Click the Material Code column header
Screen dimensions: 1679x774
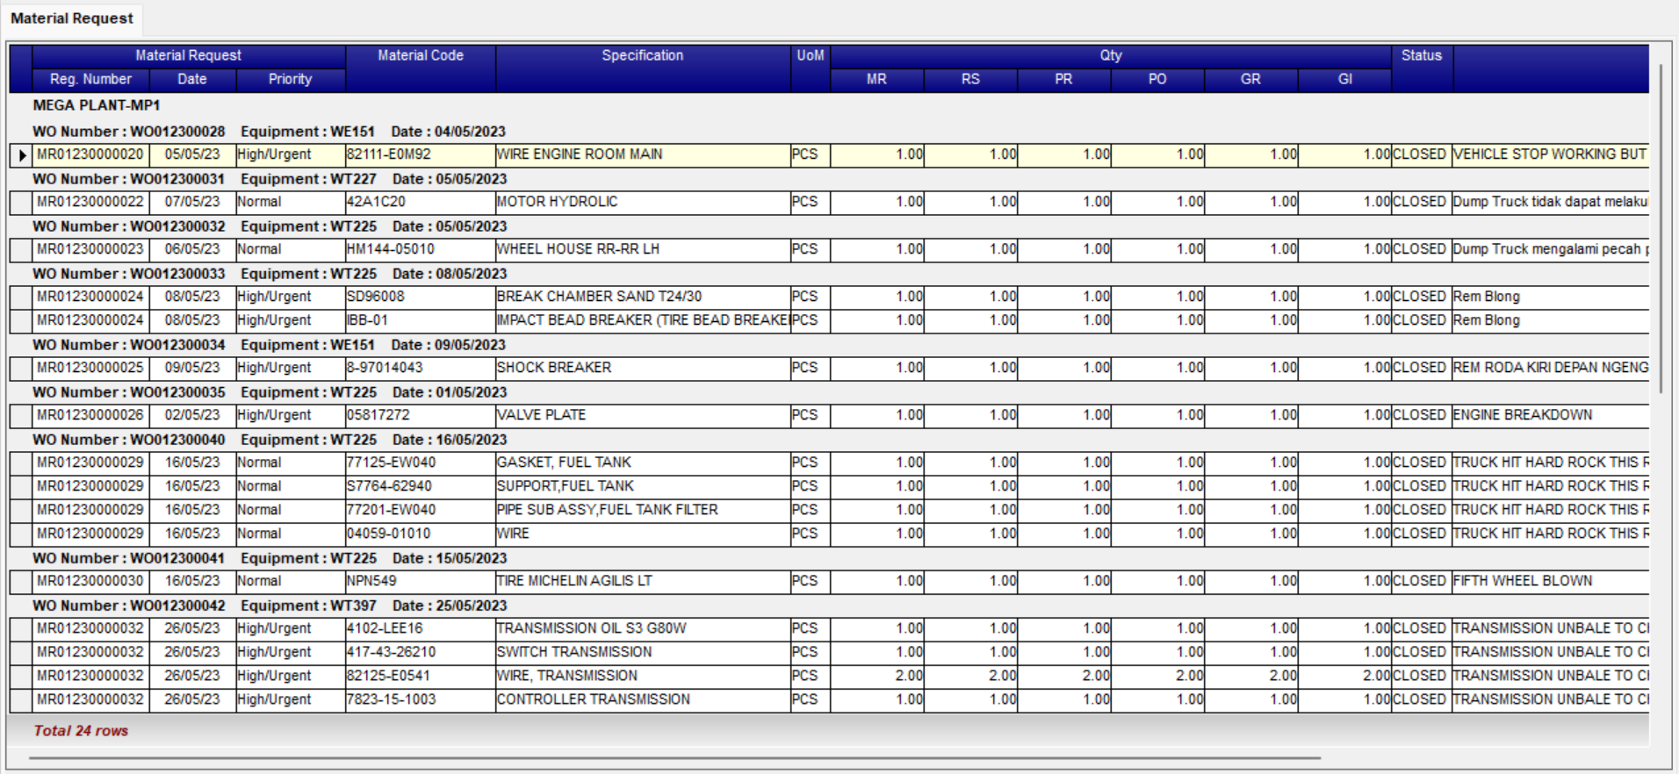[x=420, y=56]
